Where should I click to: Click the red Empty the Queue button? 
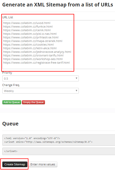point(33,102)
